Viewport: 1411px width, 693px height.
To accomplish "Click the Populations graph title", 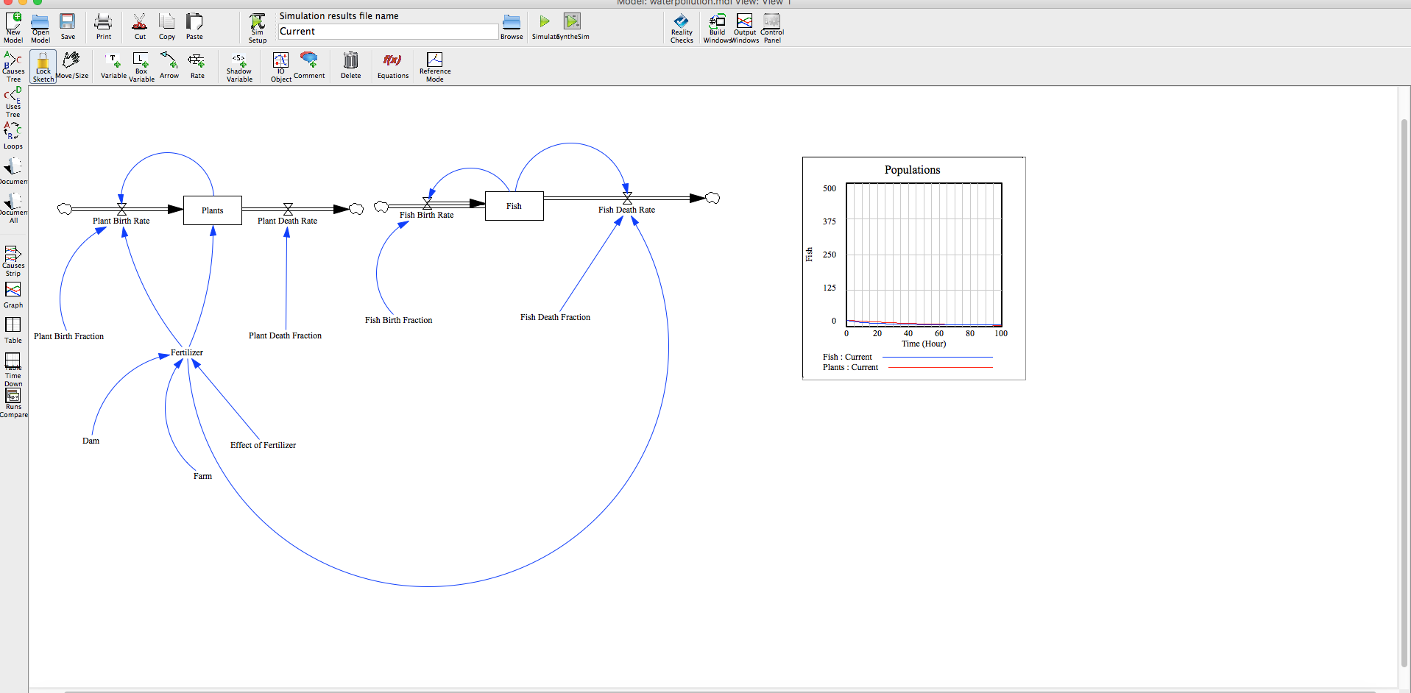I will tap(913, 170).
